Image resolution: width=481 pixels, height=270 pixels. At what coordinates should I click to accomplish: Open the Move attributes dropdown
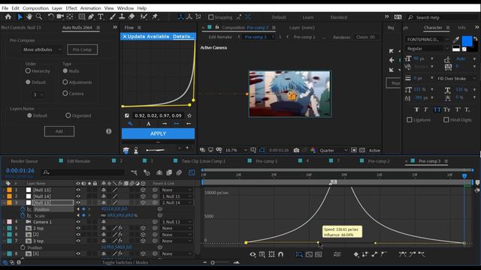[x=42, y=49]
